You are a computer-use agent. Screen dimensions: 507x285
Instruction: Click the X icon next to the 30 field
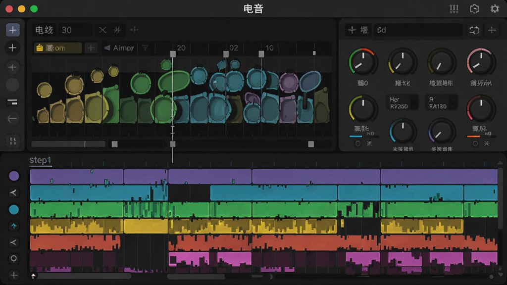click(102, 30)
